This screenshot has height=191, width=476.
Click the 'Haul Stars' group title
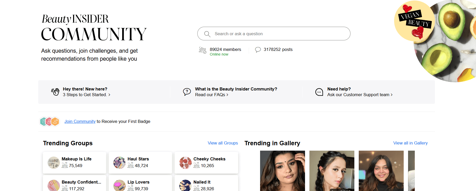click(138, 159)
